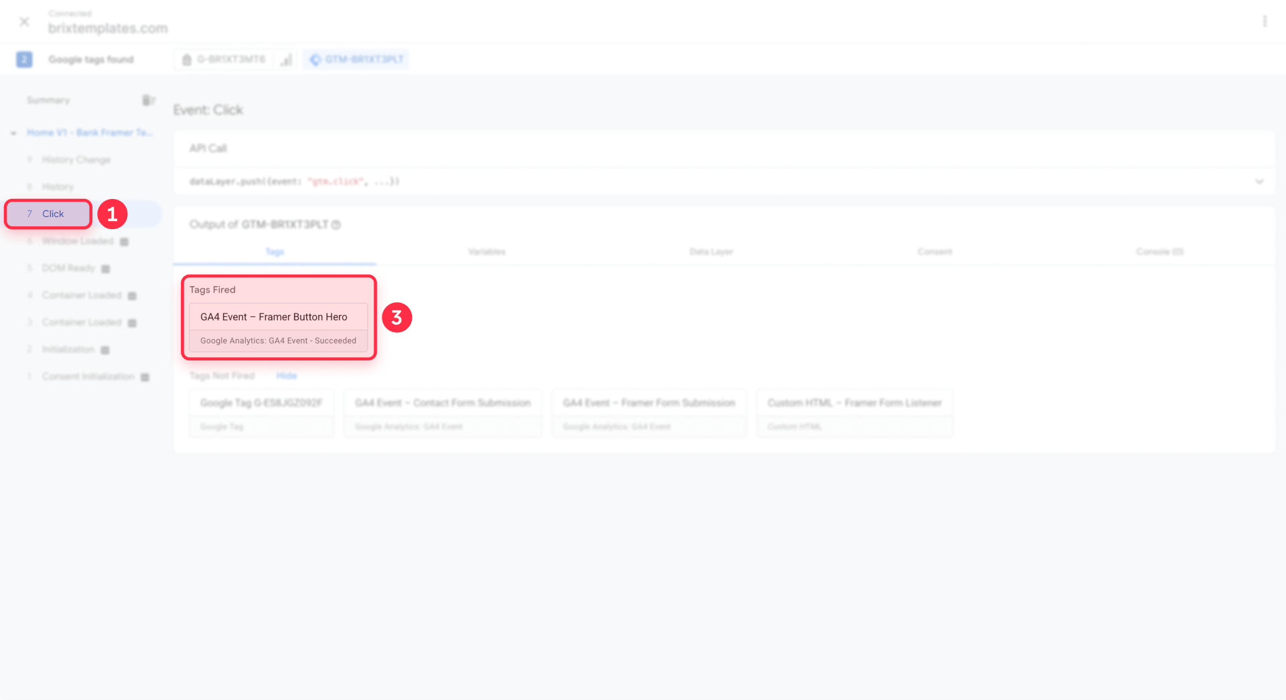Open the GA4 Event - Contact Form Submission card
1286x700 pixels.
point(443,413)
